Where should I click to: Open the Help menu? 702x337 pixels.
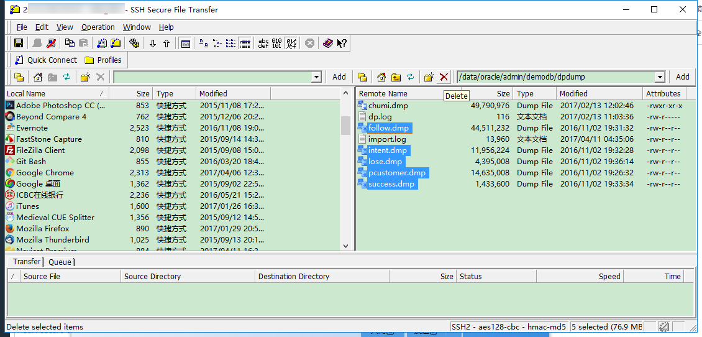(166, 27)
